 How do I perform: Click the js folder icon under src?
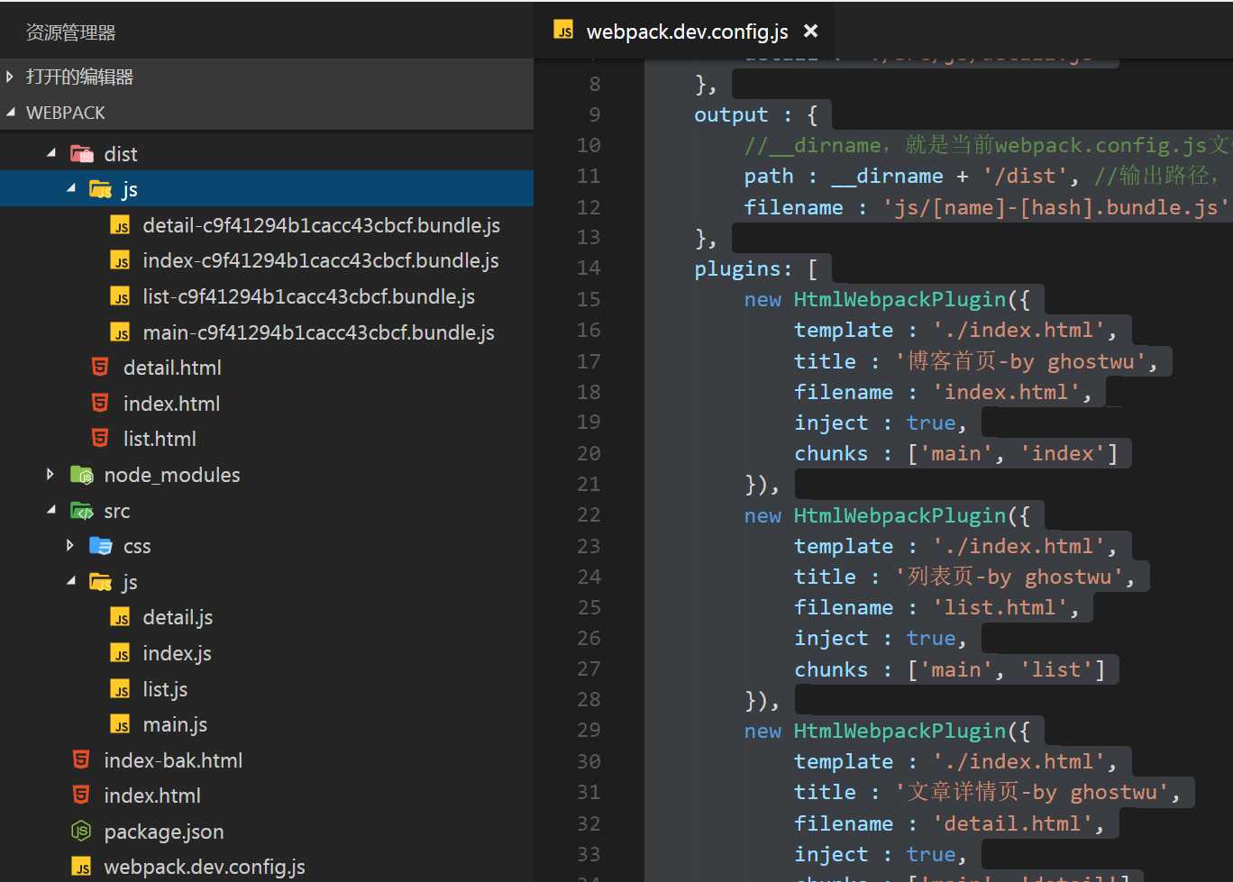coord(101,582)
